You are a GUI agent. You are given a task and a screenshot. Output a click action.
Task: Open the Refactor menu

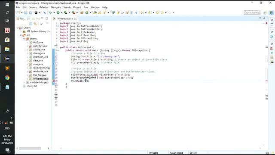pyautogui.click(x=44, y=7)
